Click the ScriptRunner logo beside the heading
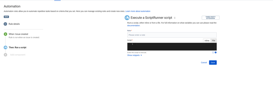 click(x=127, y=17)
